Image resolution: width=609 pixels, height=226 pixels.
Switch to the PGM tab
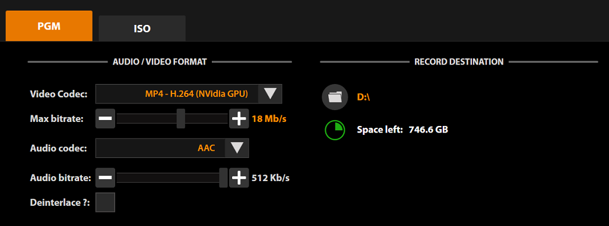click(x=49, y=26)
